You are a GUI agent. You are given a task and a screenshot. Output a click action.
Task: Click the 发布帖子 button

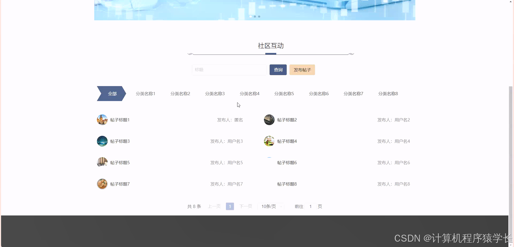[x=302, y=70]
